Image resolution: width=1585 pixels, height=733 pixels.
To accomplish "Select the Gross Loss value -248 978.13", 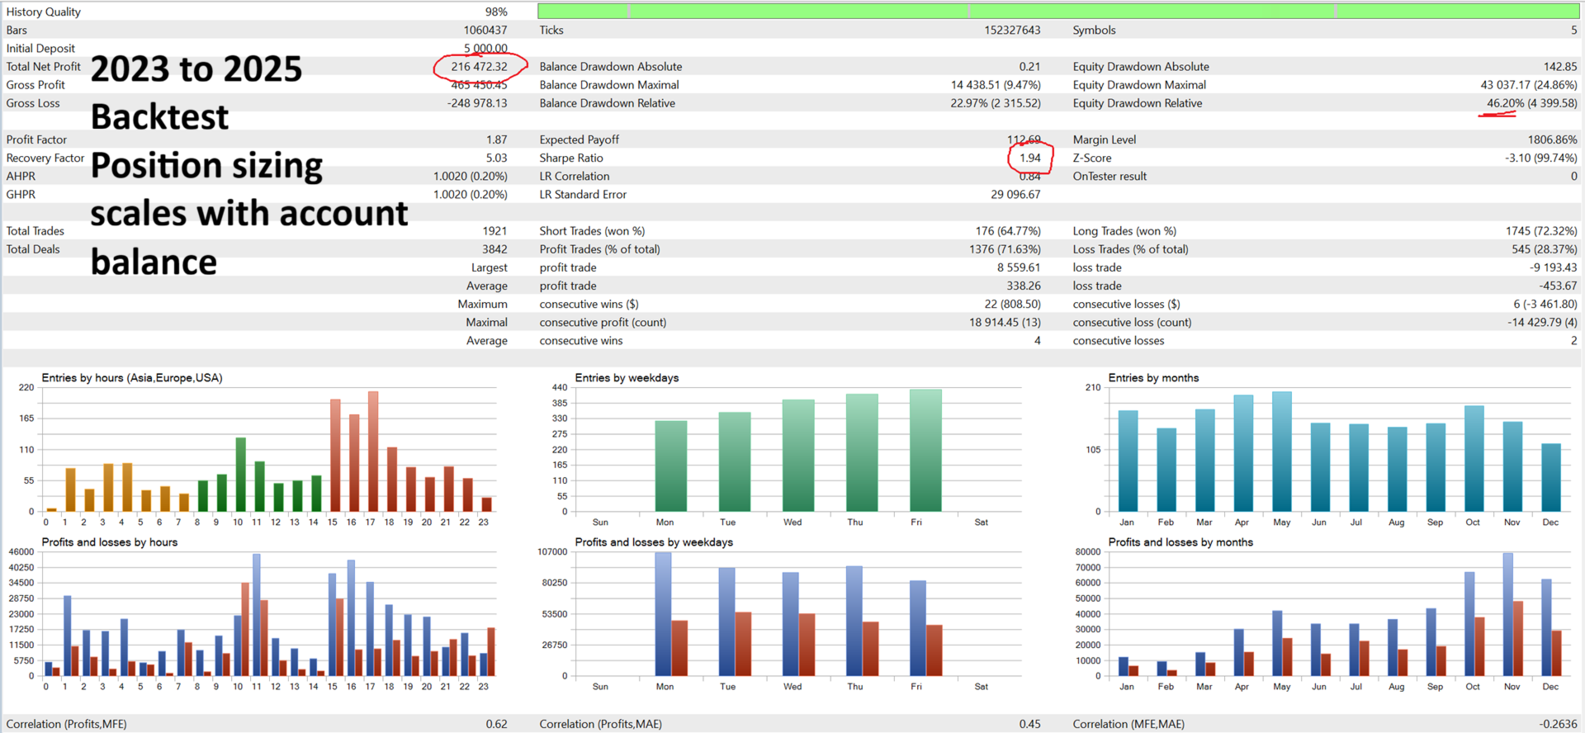I will point(477,103).
